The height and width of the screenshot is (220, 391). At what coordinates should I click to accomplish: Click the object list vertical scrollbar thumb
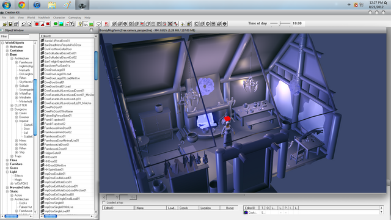(x=96, y=65)
